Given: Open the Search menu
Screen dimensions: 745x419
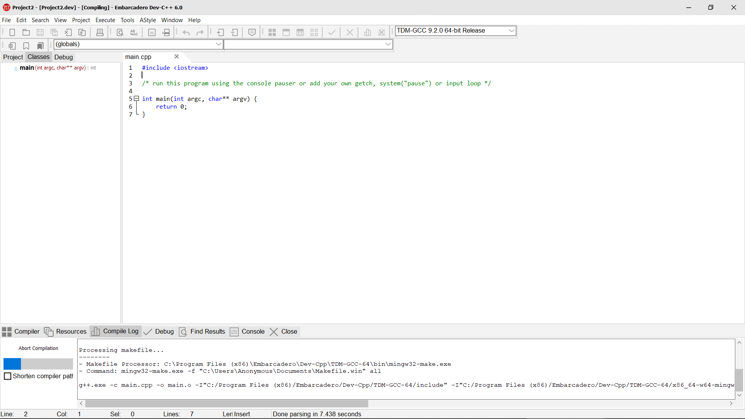Looking at the screenshot, I should click(40, 20).
